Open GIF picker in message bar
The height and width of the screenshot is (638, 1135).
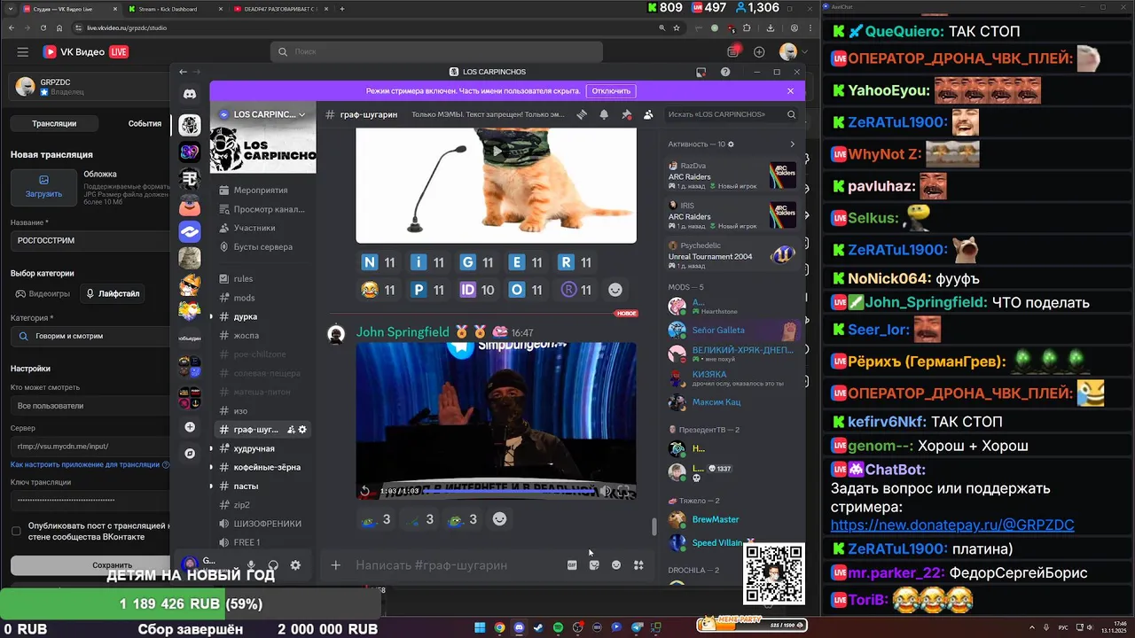(573, 565)
